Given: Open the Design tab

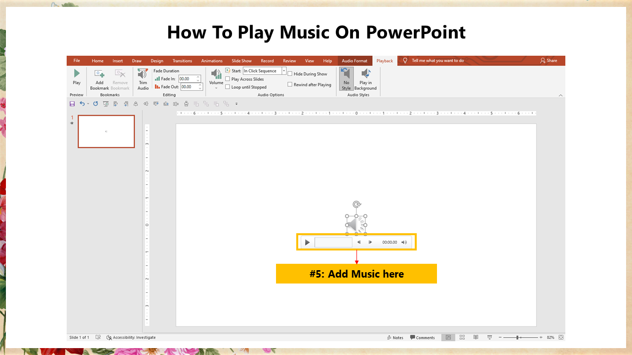Looking at the screenshot, I should 157,61.
